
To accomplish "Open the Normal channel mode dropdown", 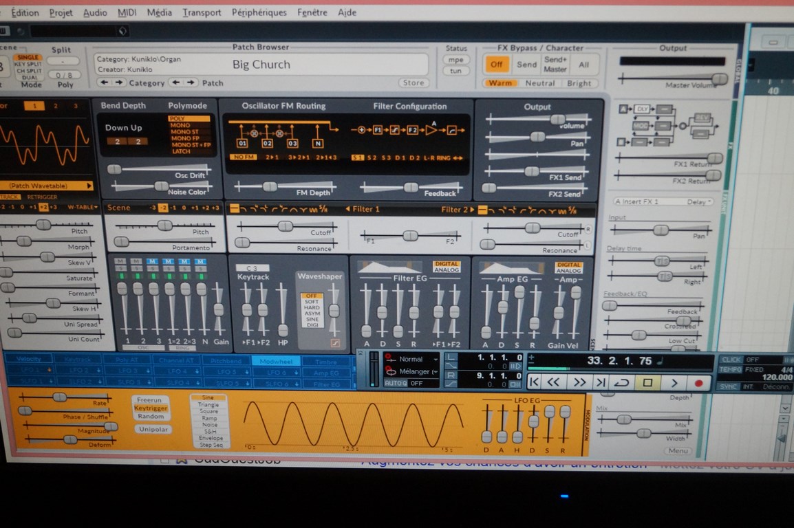I will pos(411,358).
